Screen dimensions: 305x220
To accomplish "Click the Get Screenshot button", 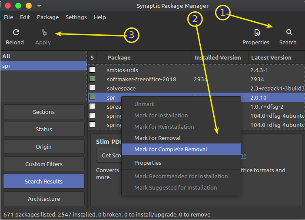I will pyautogui.click(x=109, y=155).
